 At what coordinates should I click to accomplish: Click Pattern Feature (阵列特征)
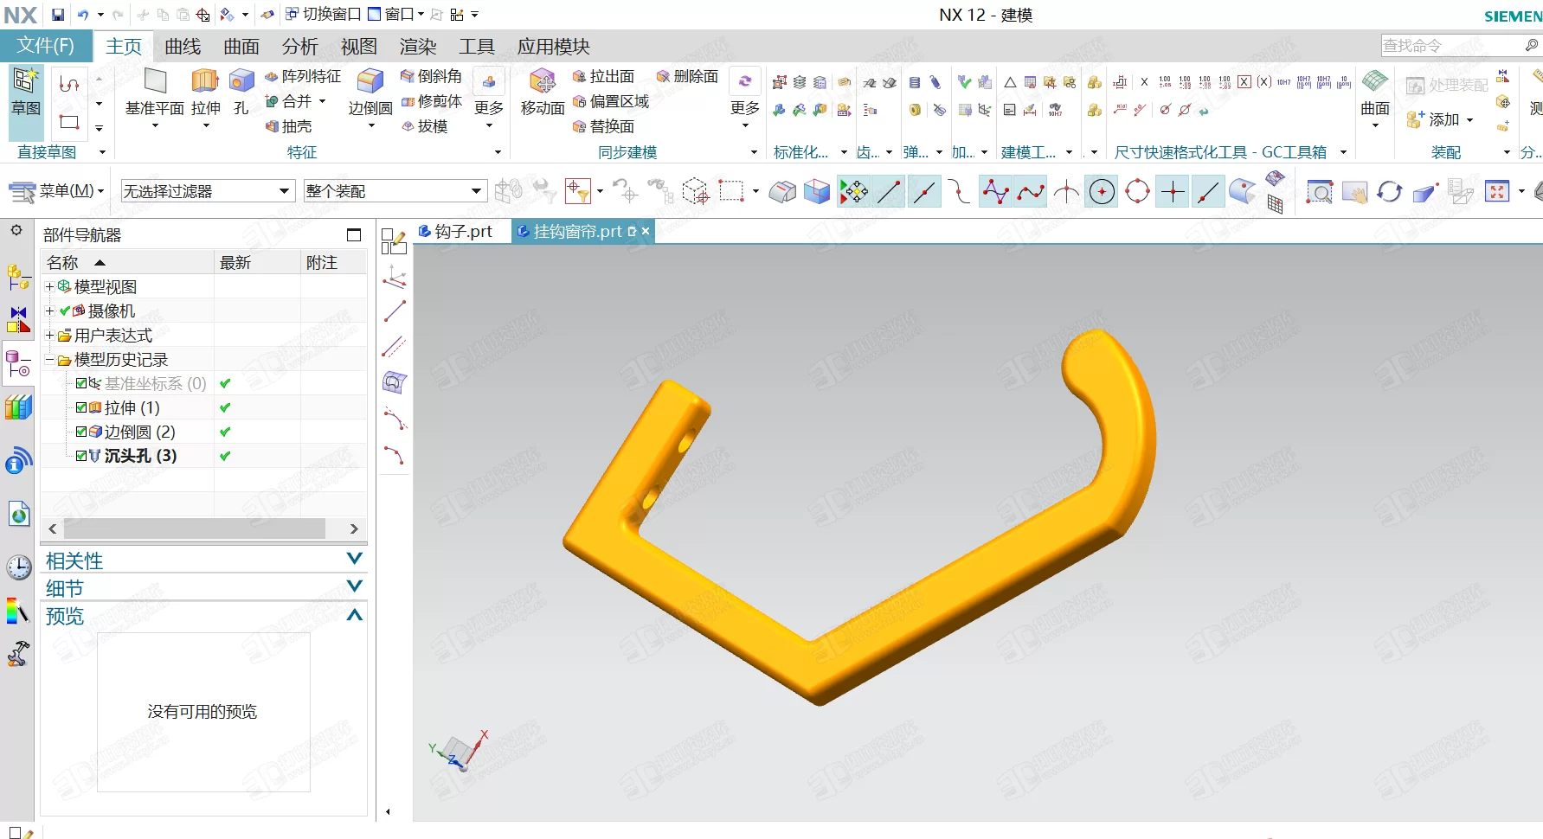(303, 77)
